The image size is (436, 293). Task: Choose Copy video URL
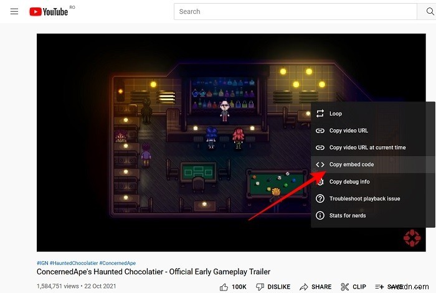pos(372,131)
